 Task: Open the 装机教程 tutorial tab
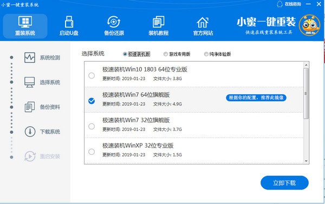point(158,26)
